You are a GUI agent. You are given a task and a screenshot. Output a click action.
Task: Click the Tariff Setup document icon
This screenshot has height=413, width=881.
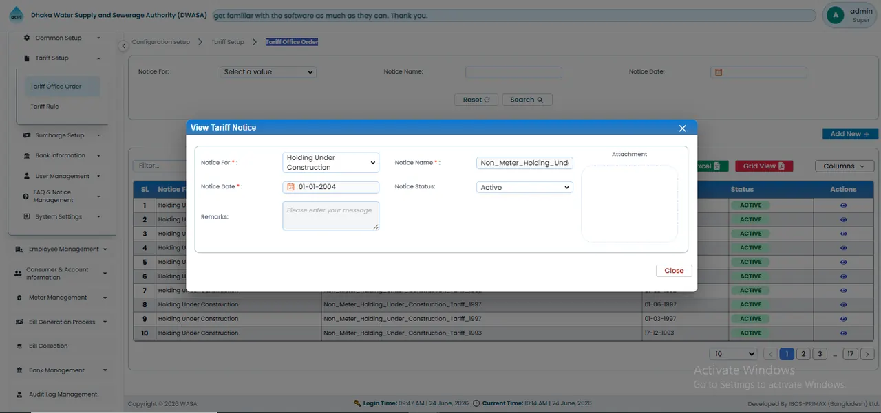pos(27,58)
